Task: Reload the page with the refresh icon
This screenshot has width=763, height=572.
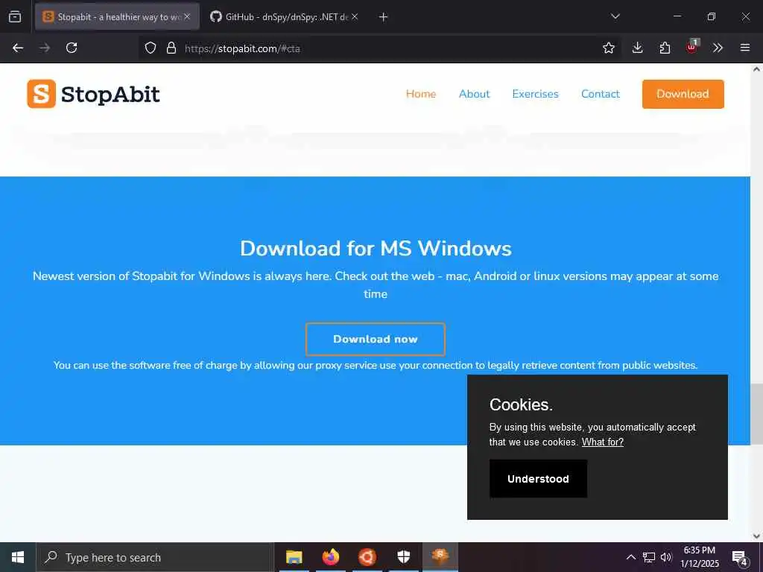Action: pos(72,48)
